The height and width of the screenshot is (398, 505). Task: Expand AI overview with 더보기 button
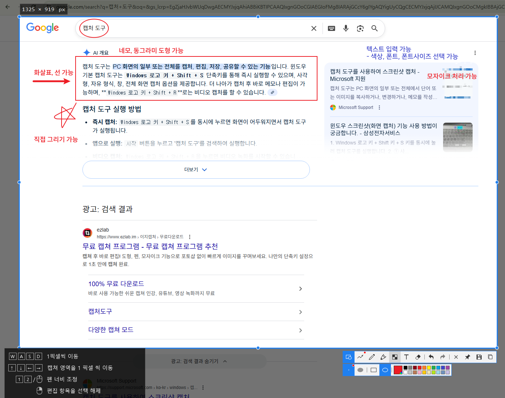(196, 170)
